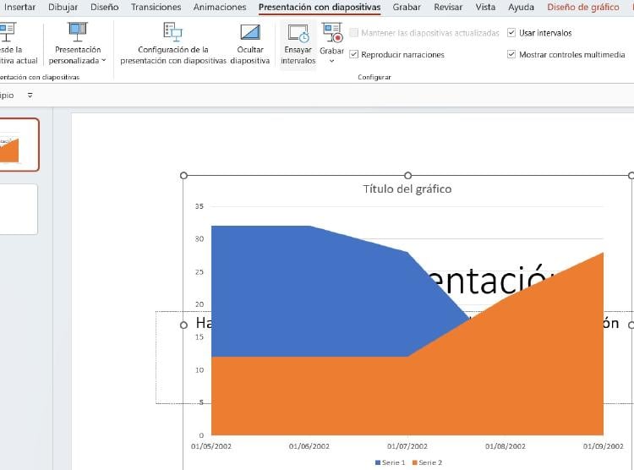
Task: Select the Título del gráfico text
Action: (x=407, y=189)
